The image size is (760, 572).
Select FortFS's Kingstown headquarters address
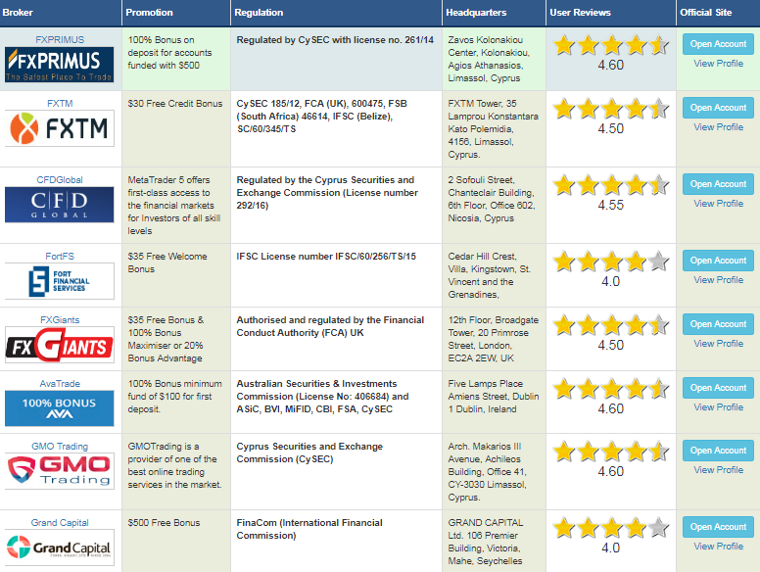(x=489, y=275)
